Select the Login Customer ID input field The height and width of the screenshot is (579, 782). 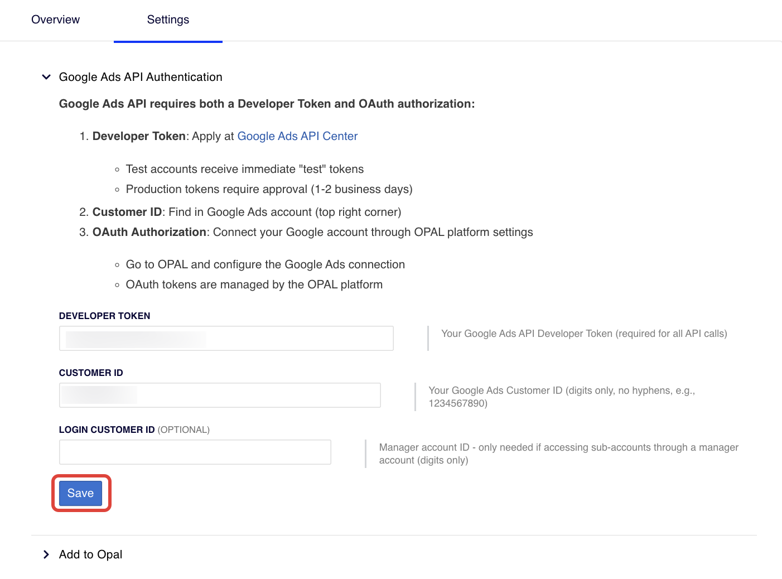pos(195,452)
